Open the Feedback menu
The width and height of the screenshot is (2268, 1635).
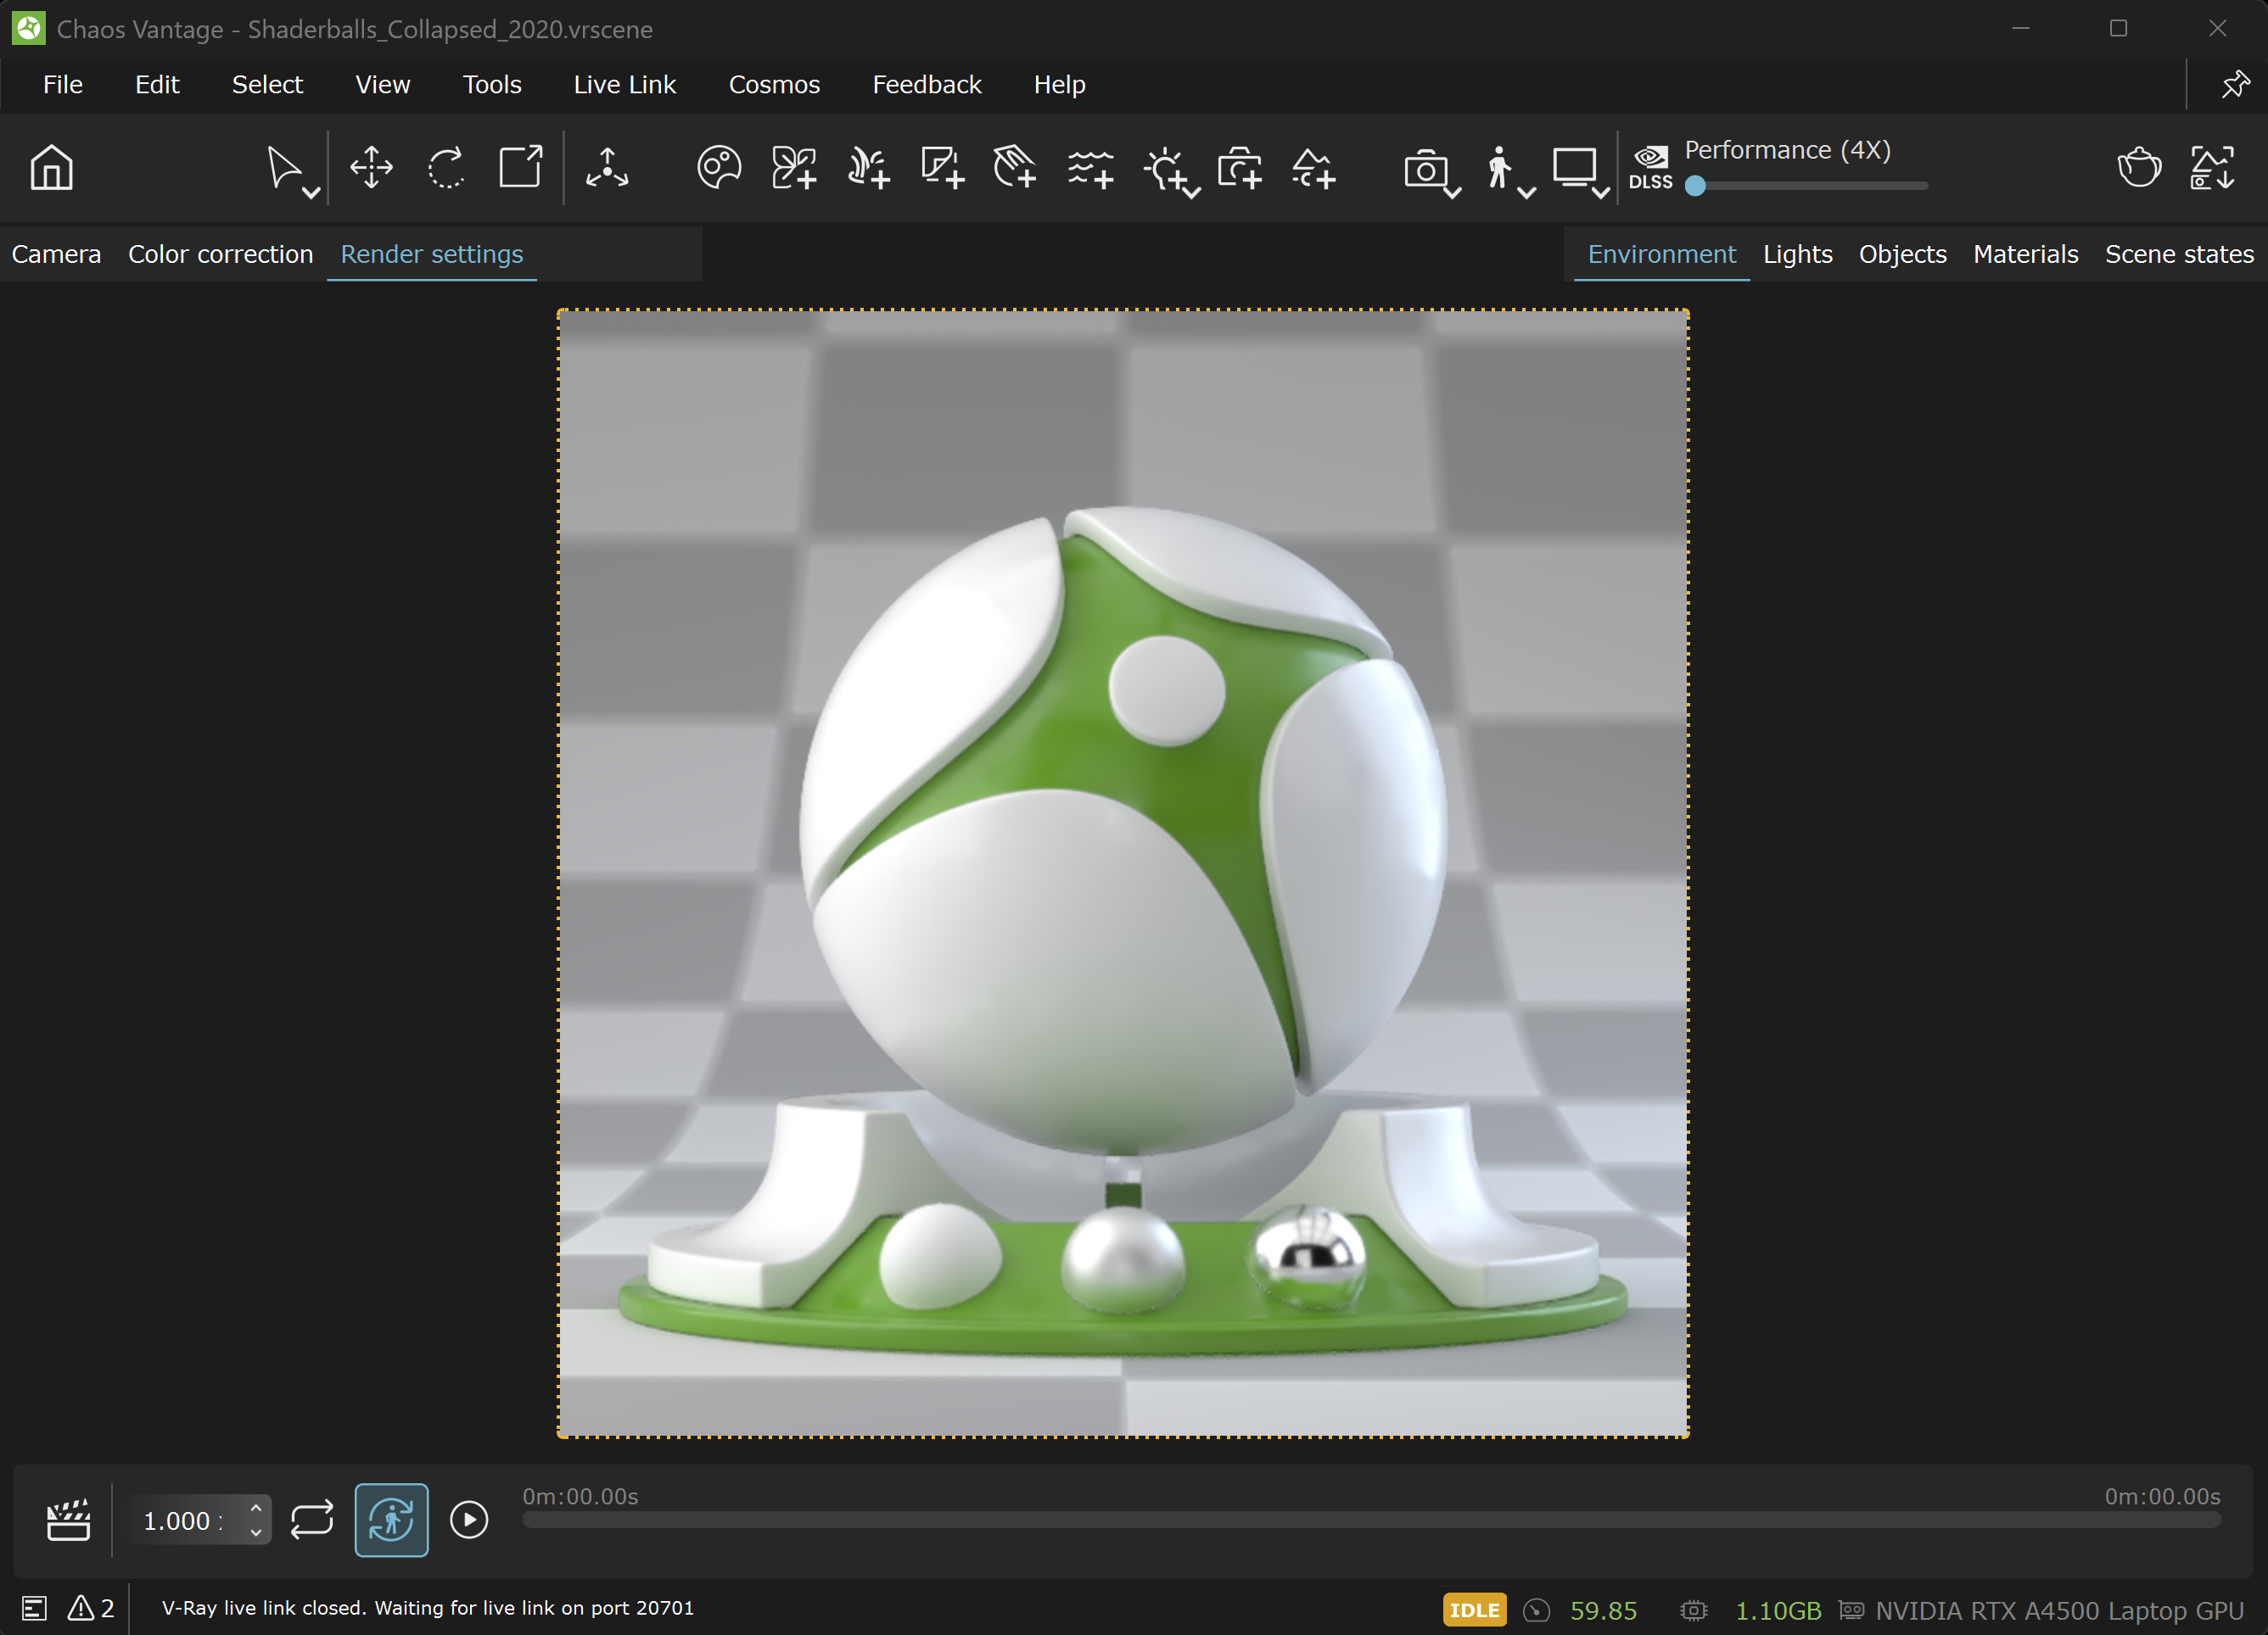(927, 85)
